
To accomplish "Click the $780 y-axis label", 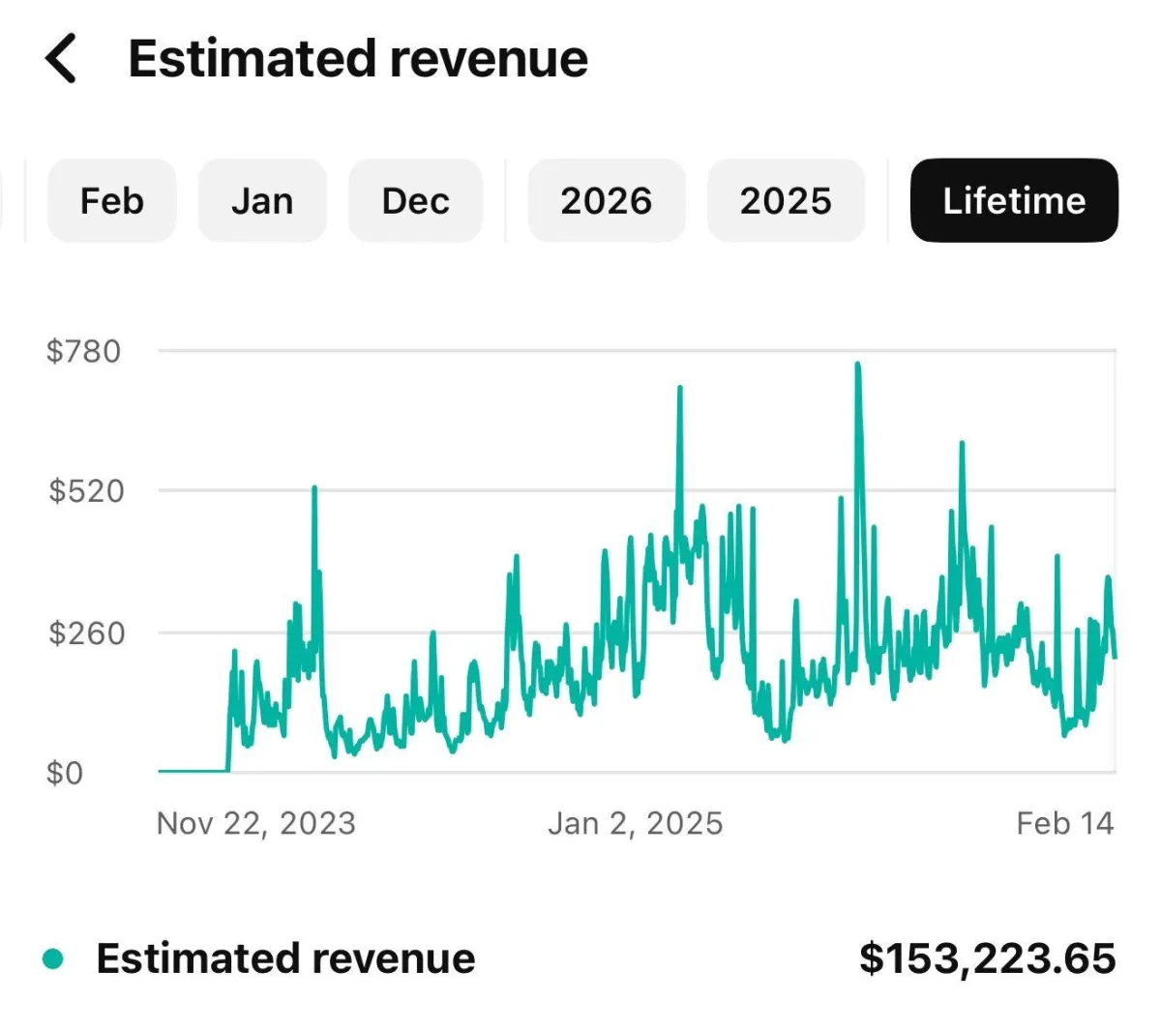I will click(x=84, y=350).
